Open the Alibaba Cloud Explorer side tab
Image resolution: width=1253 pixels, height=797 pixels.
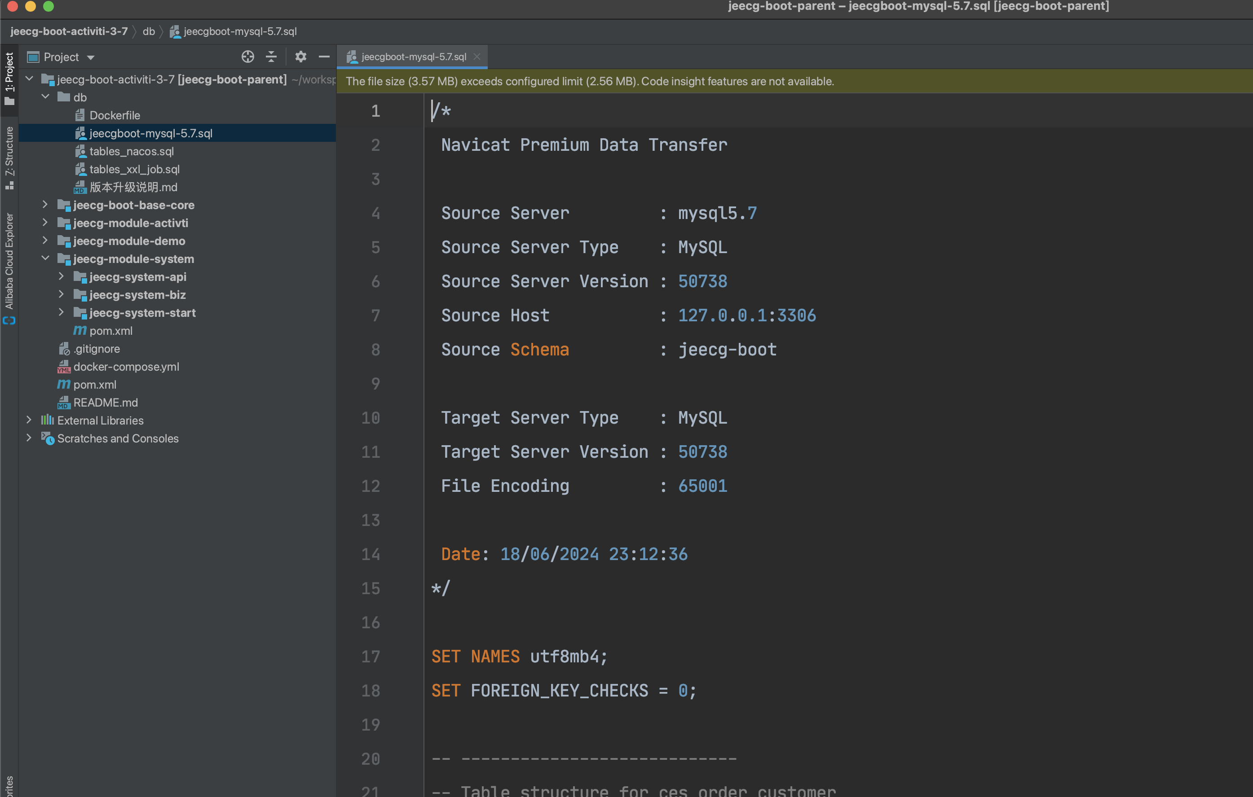pos(9,268)
